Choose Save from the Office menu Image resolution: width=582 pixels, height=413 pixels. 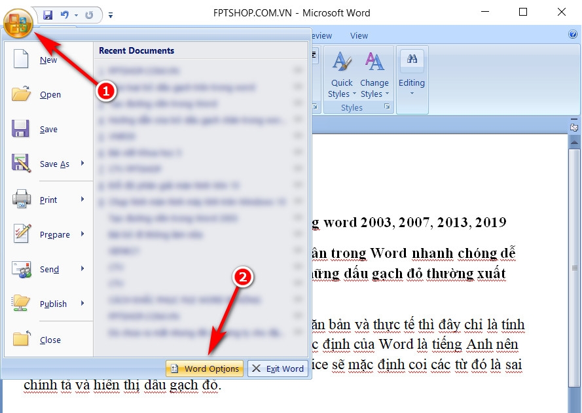pos(48,129)
